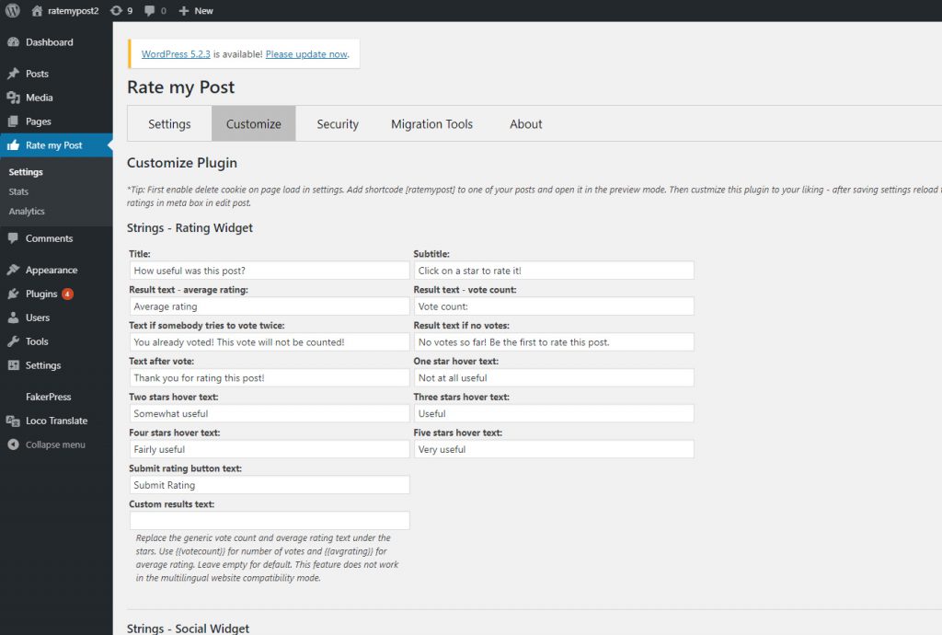Click the Plugins update badge showing 4

click(x=67, y=294)
